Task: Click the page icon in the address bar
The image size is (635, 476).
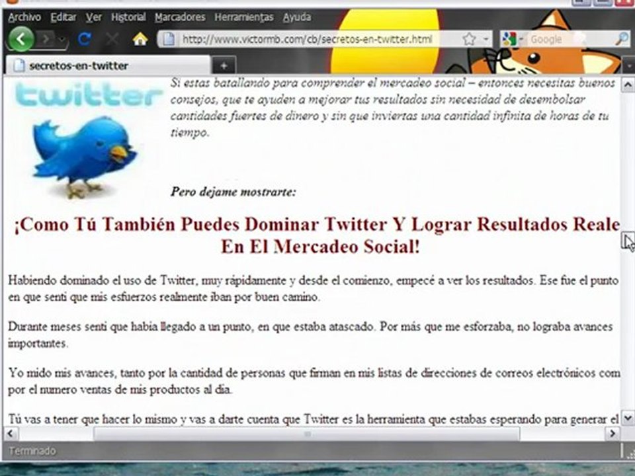Action: tap(169, 39)
